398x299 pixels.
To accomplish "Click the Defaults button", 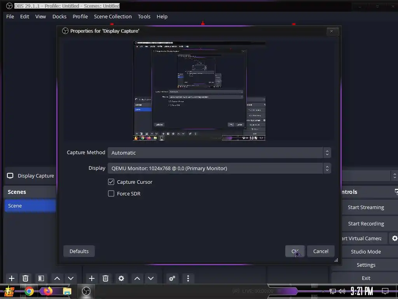I will pos(79,251).
